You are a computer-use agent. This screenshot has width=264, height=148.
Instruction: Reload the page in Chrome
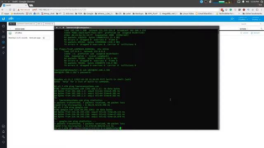(x=10, y=10)
